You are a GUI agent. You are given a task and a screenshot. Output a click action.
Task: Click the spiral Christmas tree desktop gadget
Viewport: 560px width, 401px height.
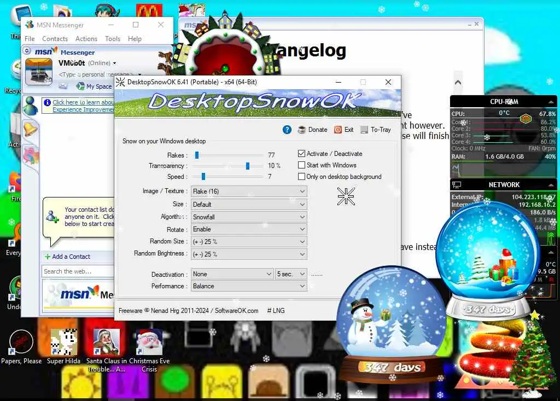pos(488,354)
